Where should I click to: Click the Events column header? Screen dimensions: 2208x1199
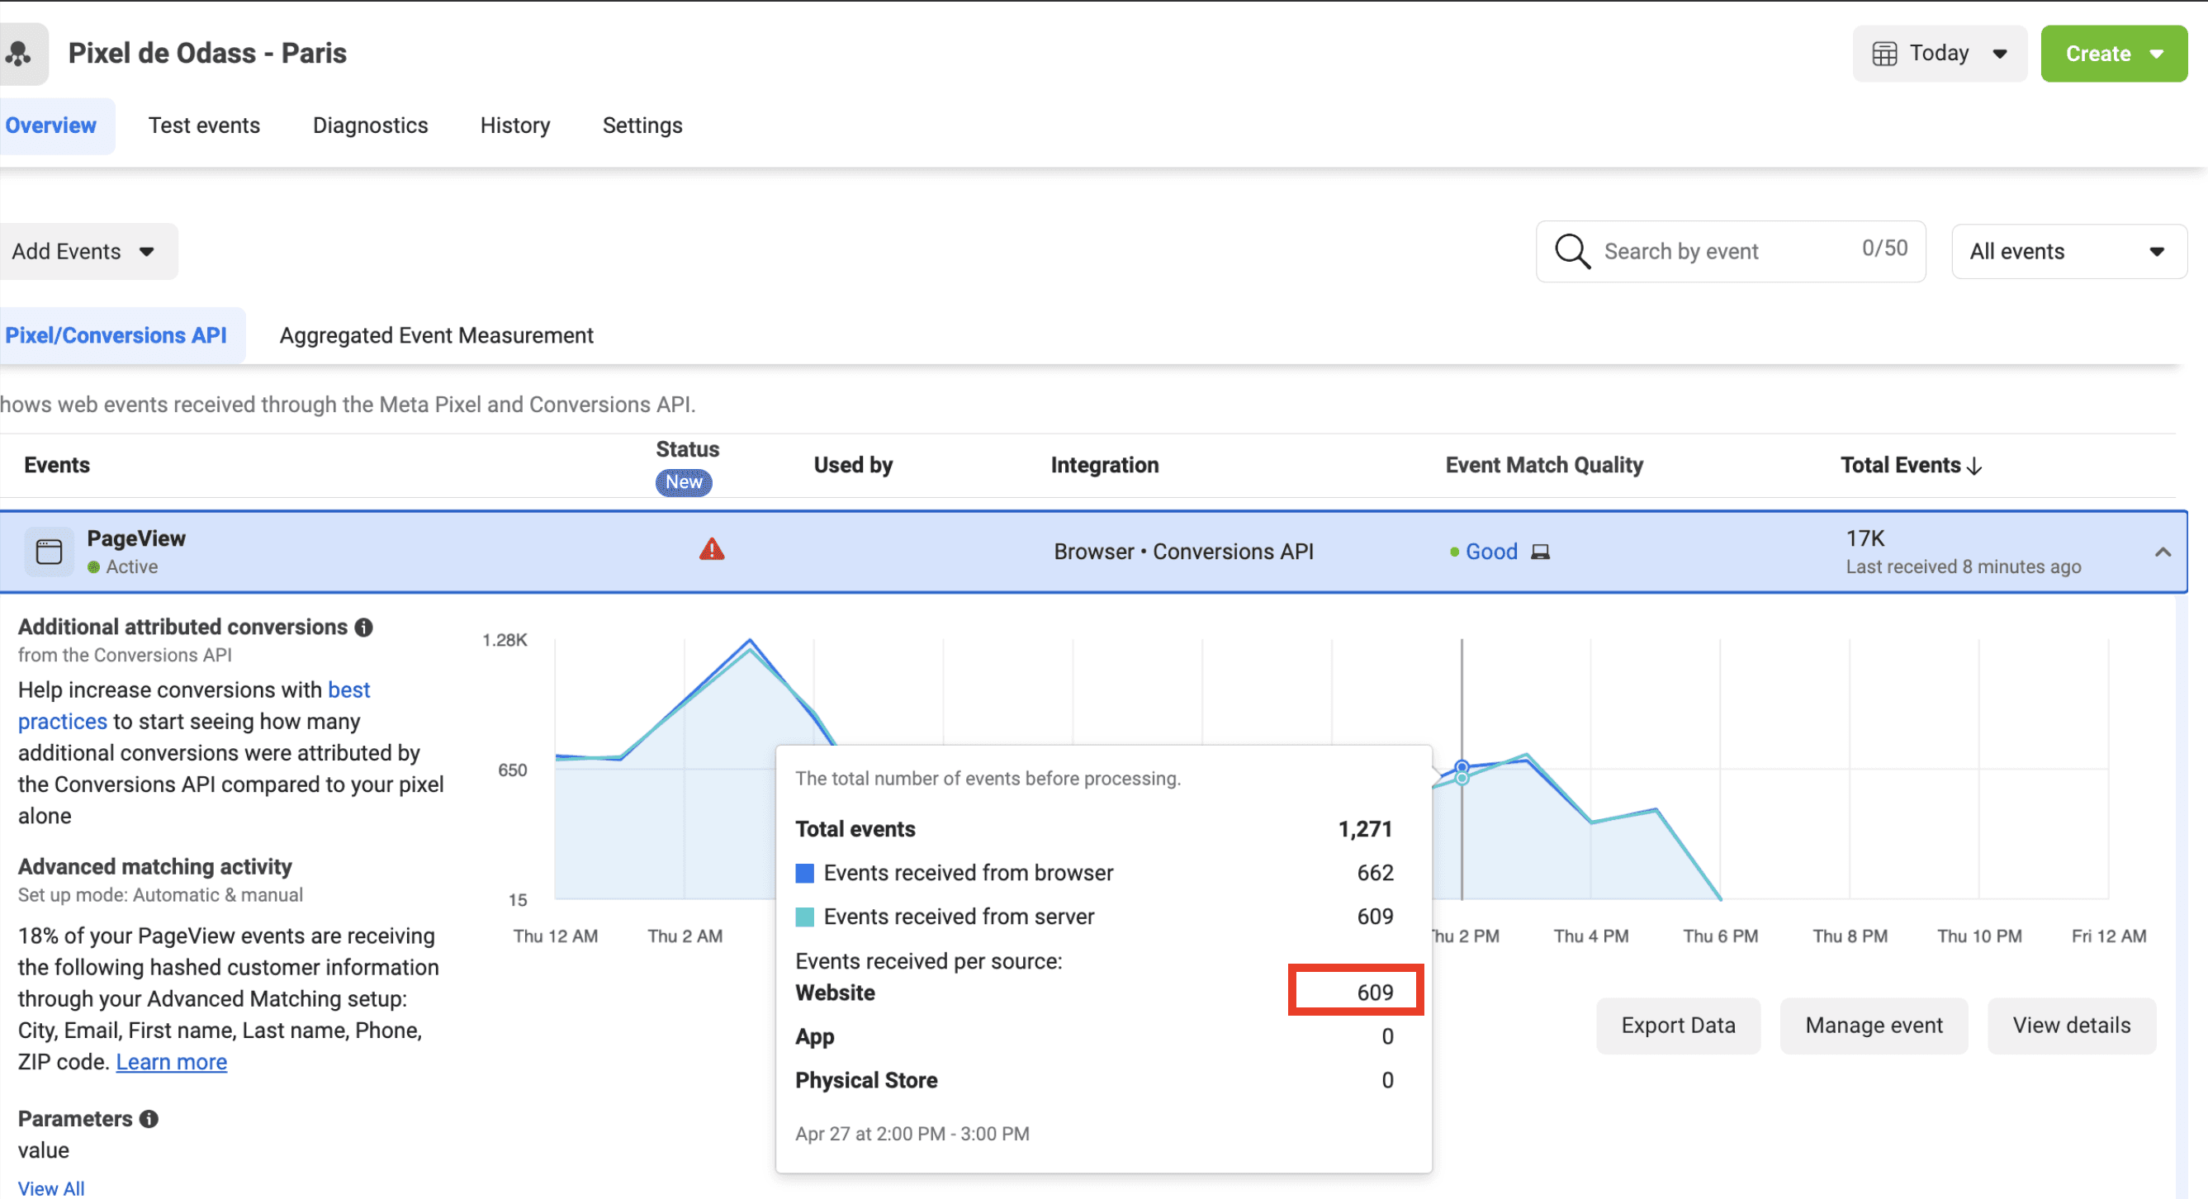click(57, 466)
